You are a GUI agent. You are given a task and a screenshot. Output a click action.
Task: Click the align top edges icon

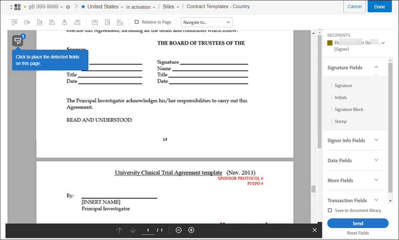(x=14, y=22)
